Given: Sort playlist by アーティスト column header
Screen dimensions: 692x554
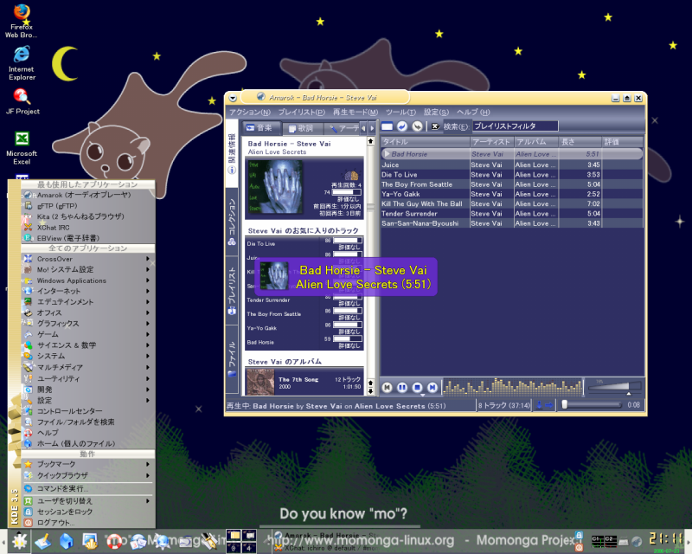Looking at the screenshot, I should 491,142.
